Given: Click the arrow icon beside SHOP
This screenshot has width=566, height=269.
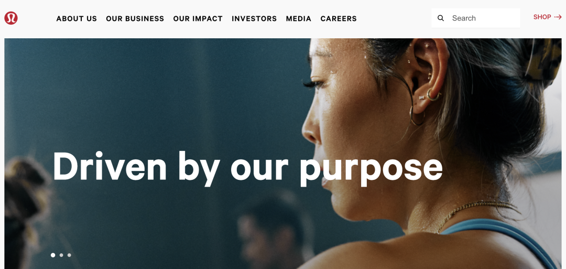Looking at the screenshot, I should coord(558,17).
